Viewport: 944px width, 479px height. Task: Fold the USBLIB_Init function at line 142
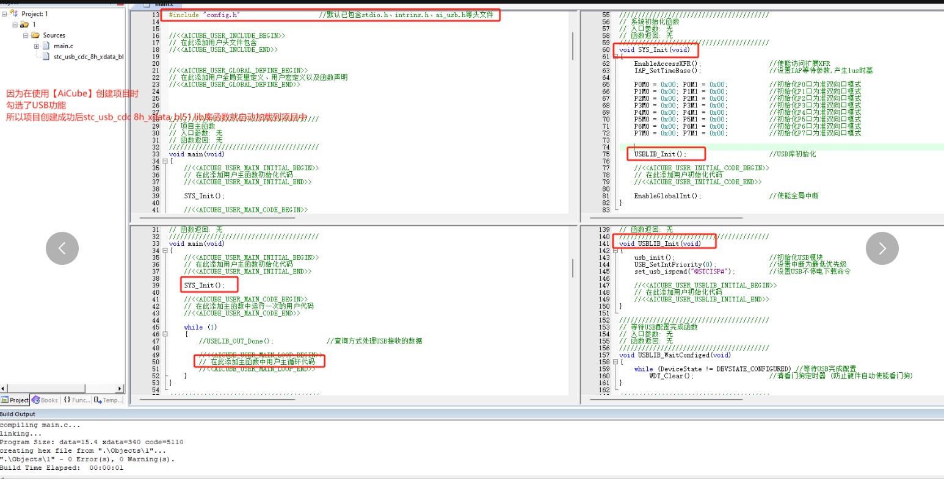click(615, 251)
